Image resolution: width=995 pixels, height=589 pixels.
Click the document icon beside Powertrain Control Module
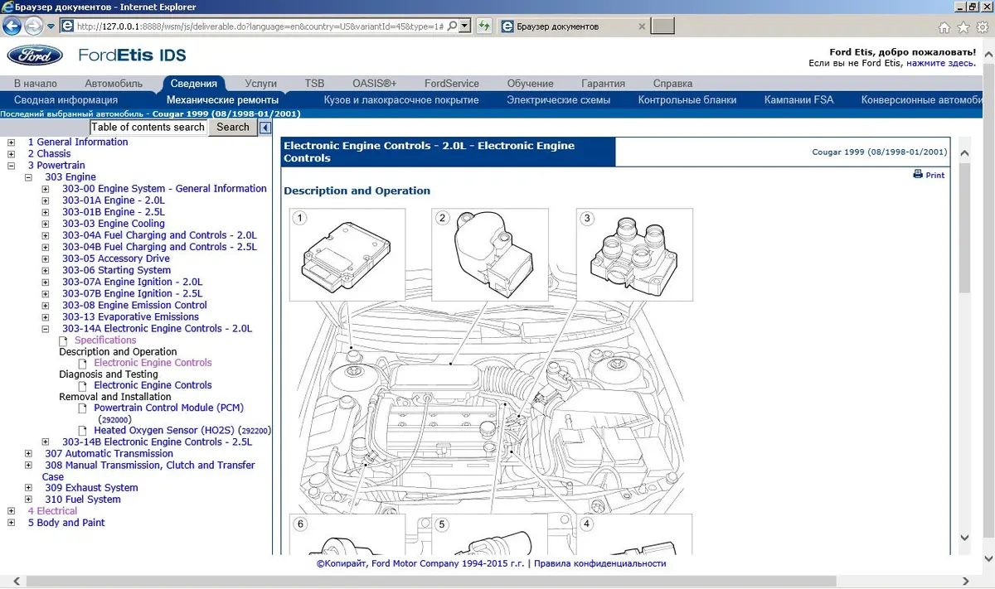(83, 408)
